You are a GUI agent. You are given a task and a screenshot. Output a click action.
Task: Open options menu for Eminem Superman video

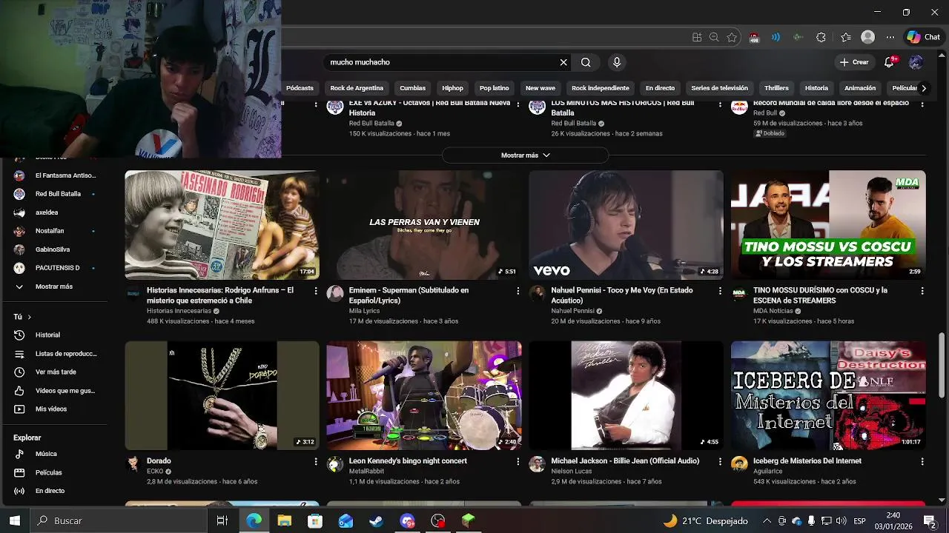518,292
